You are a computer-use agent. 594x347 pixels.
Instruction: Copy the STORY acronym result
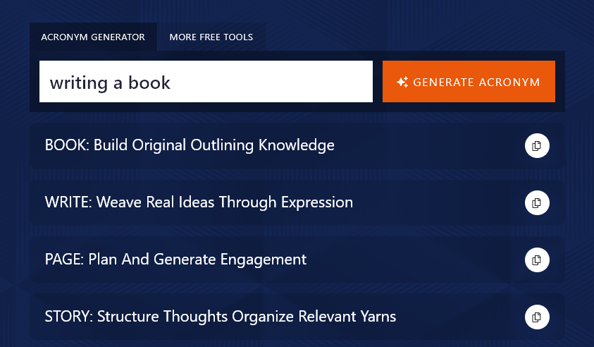point(537,317)
